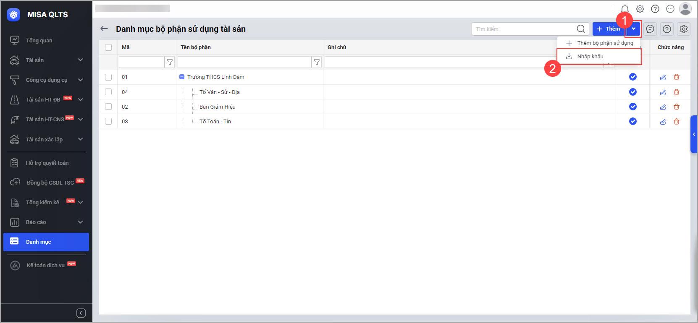Open the filter for Tên bộ phận column
The image size is (698, 323).
(x=317, y=62)
